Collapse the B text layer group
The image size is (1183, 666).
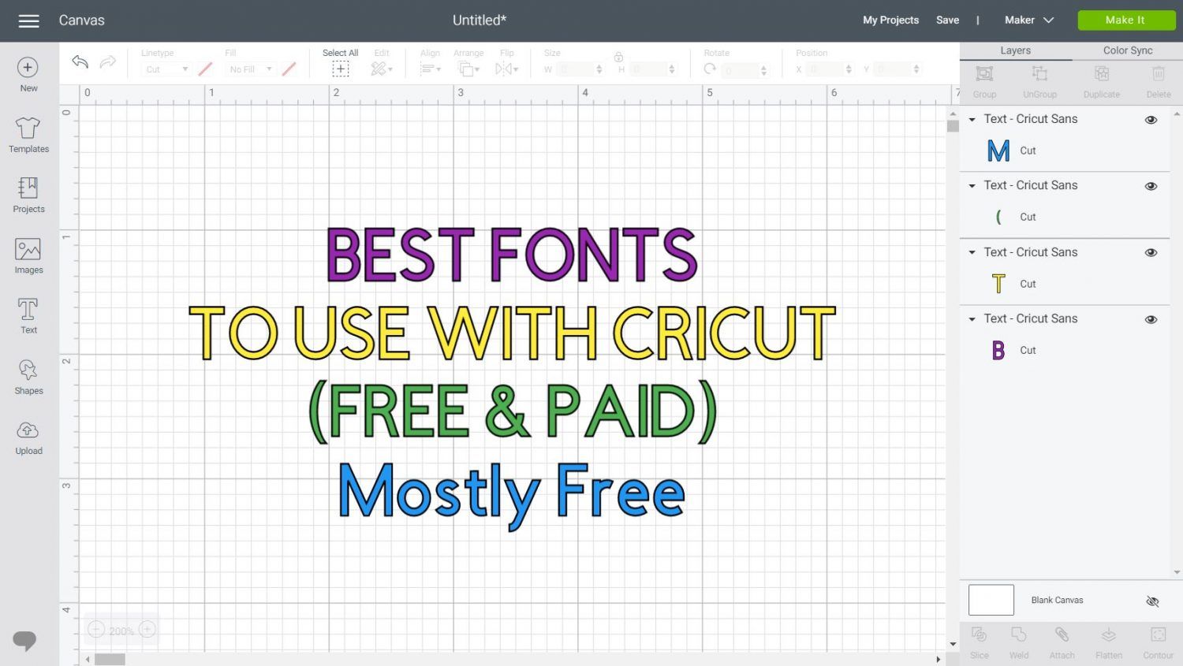click(972, 319)
